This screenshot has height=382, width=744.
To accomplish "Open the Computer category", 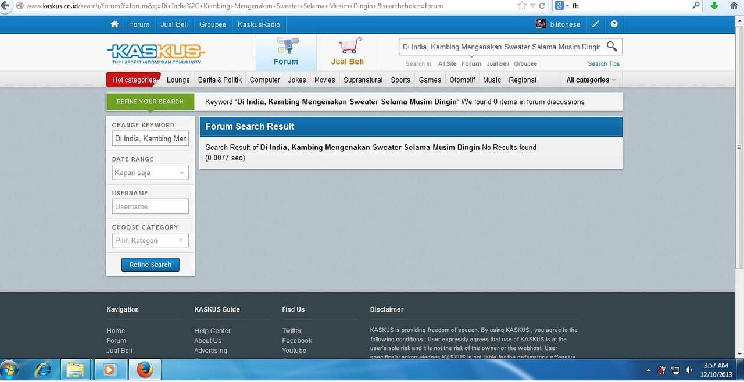I will (x=265, y=80).
